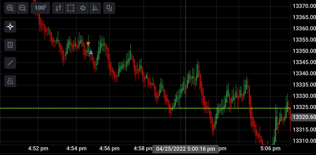Click the 13365.00 price axis label
This screenshot has width=316, height=155.
pyautogui.click(x=304, y=17)
